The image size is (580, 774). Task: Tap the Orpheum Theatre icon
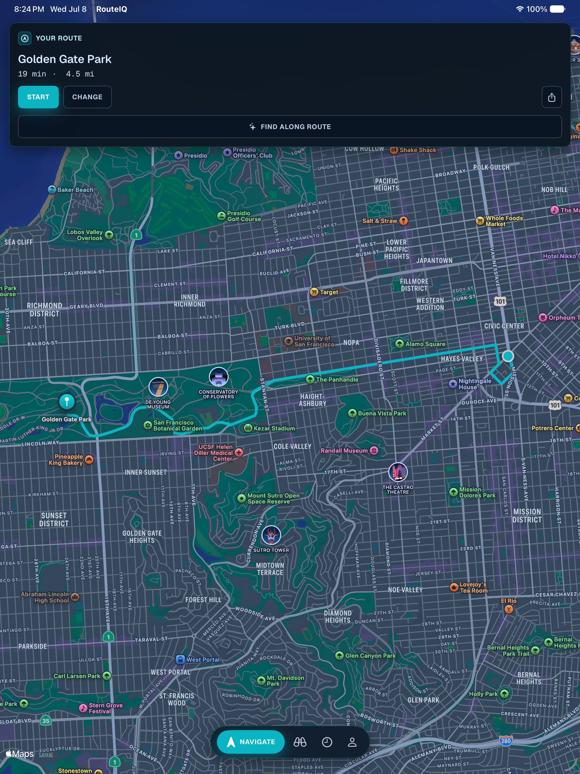click(543, 317)
